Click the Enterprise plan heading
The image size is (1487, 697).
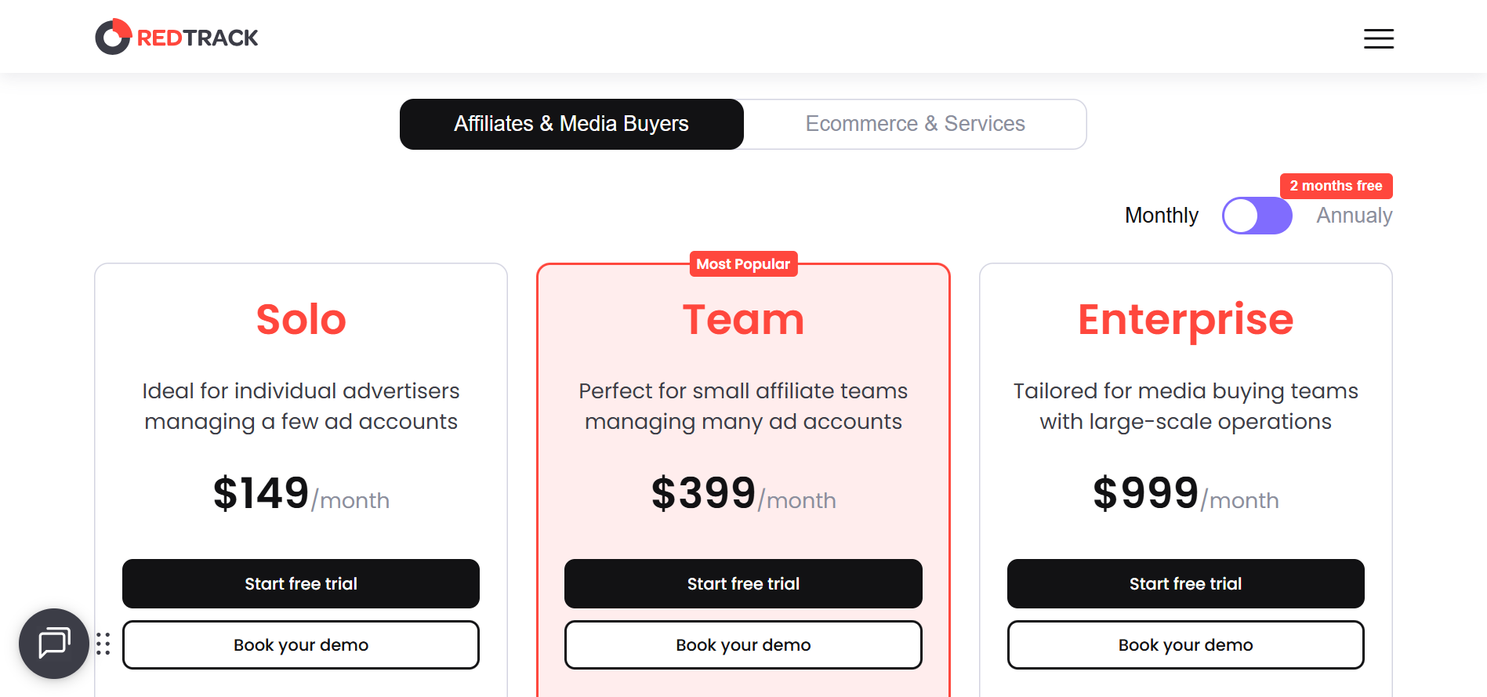[1185, 319]
